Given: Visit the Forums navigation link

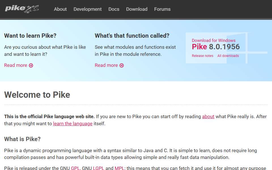Looking at the screenshot, I should click(x=162, y=9).
